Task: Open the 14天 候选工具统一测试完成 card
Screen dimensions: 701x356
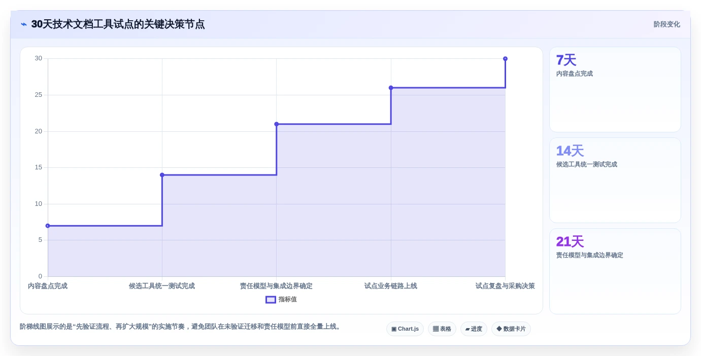Action: [x=615, y=181]
